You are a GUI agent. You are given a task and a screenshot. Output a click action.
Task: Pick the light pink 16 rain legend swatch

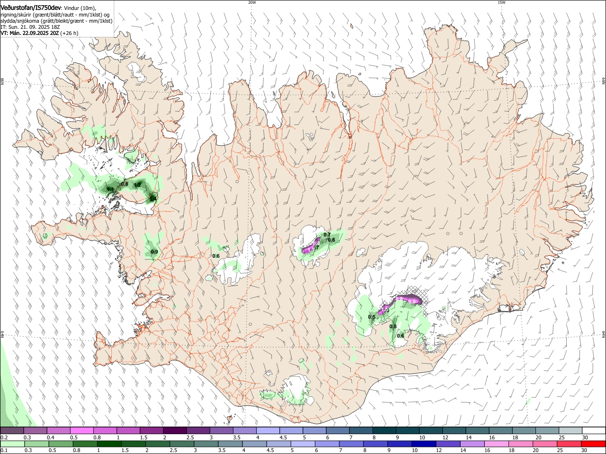[x=497, y=444]
